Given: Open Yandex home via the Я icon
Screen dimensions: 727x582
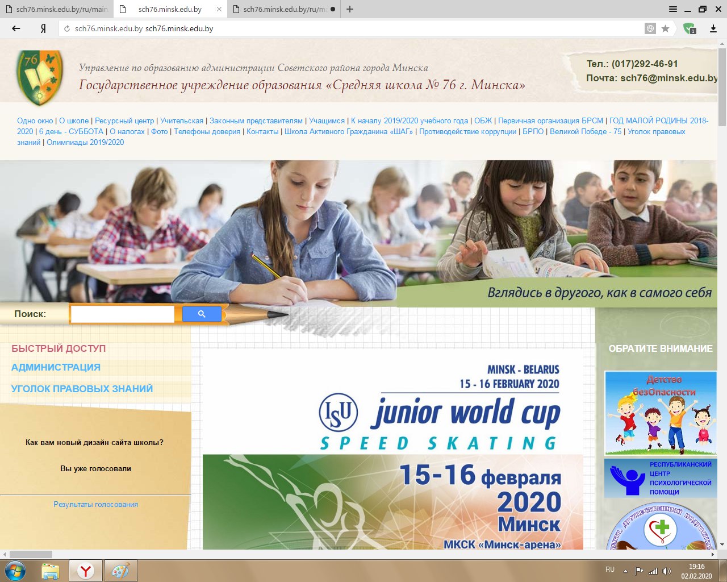Looking at the screenshot, I should click(x=43, y=28).
